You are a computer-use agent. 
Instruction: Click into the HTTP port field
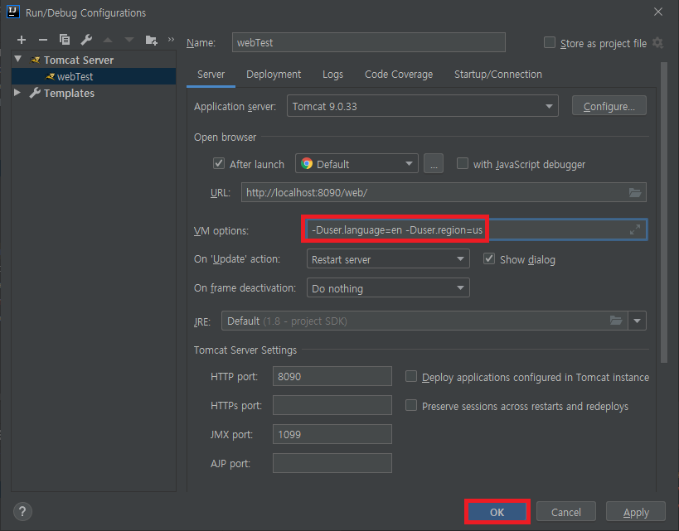click(x=332, y=376)
